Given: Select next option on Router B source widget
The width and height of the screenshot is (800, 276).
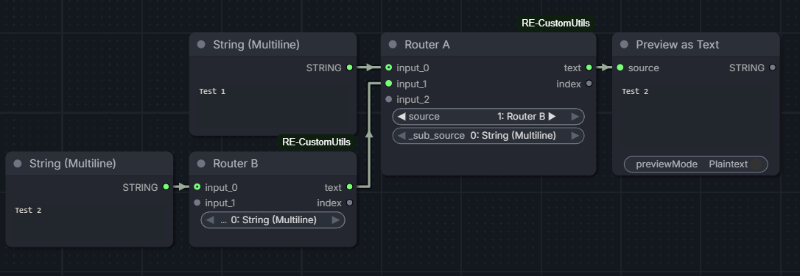Looking at the screenshot, I should point(336,220).
